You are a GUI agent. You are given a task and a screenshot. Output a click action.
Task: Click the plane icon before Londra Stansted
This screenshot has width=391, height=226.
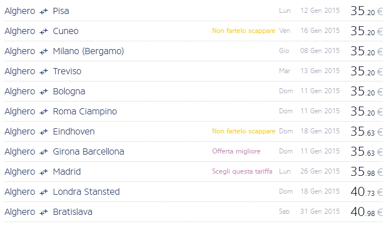44,192
